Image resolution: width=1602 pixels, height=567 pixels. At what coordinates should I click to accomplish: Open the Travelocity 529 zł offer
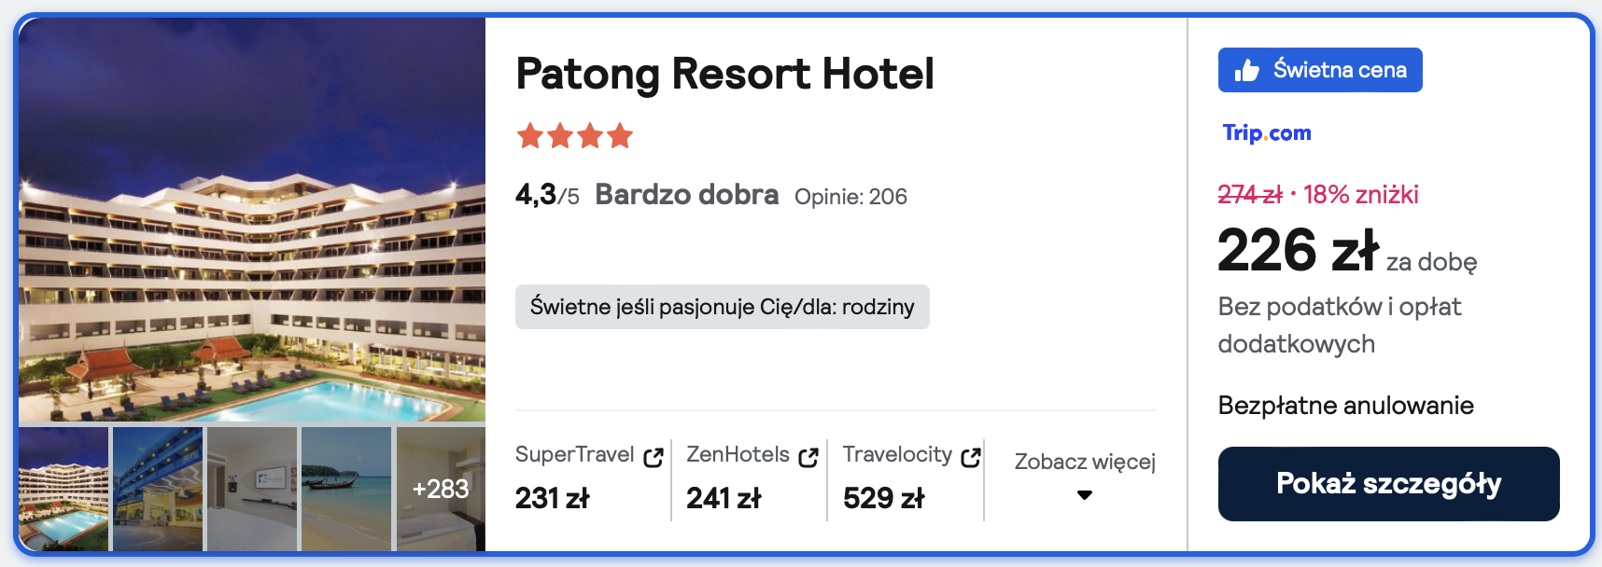(883, 498)
